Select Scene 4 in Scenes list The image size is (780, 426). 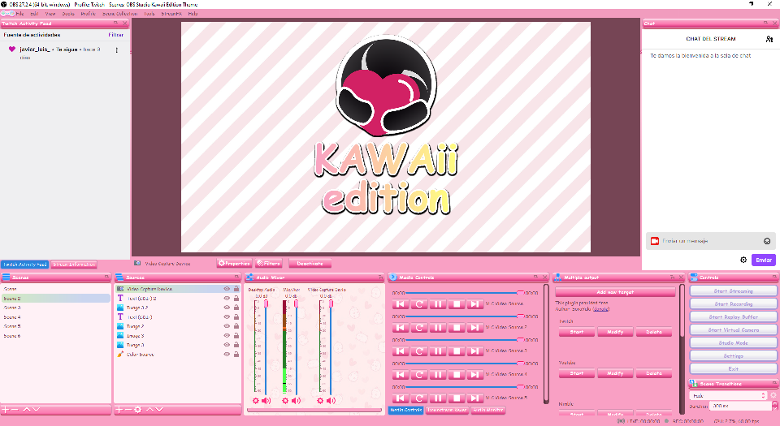point(55,316)
